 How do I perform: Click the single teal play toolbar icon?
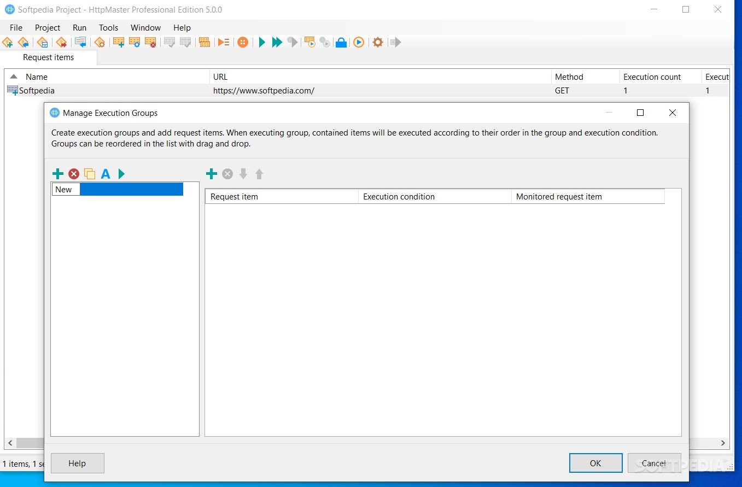(x=262, y=42)
